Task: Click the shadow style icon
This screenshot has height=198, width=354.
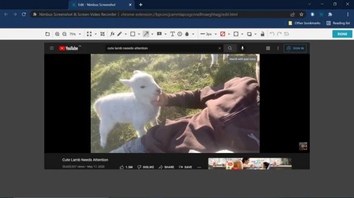Action: pyautogui.click(x=249, y=34)
